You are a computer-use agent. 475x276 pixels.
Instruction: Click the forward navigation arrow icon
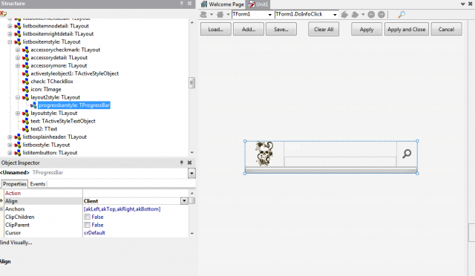click(x=381, y=14)
